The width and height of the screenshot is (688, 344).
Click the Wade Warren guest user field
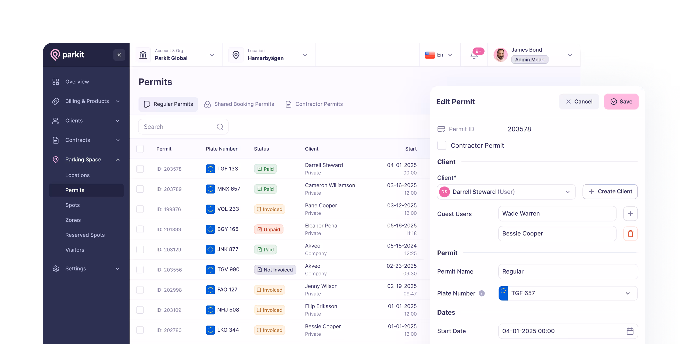coord(557,214)
